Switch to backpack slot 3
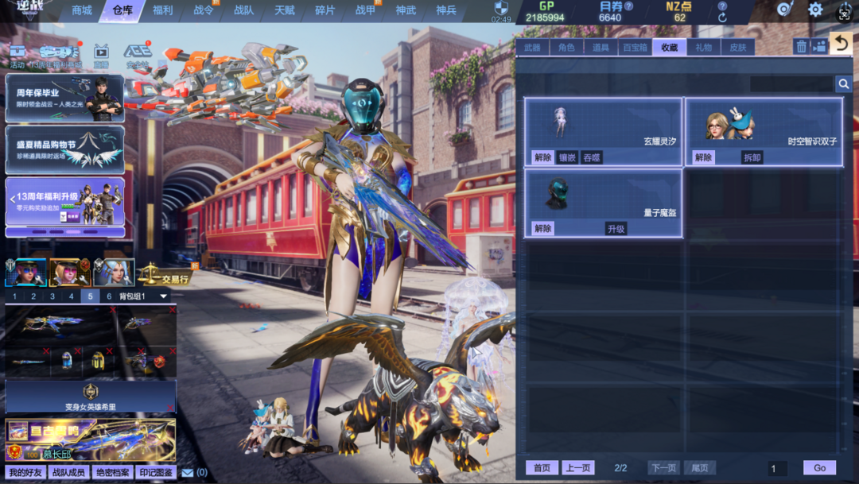859x484 pixels. [x=52, y=296]
